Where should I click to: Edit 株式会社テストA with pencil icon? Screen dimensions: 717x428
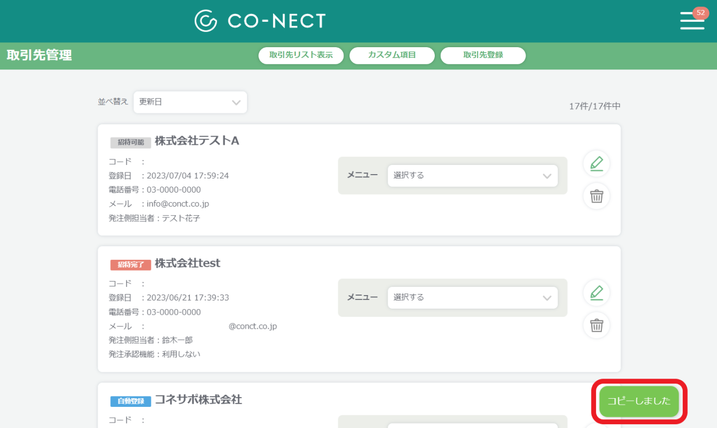pos(597,163)
